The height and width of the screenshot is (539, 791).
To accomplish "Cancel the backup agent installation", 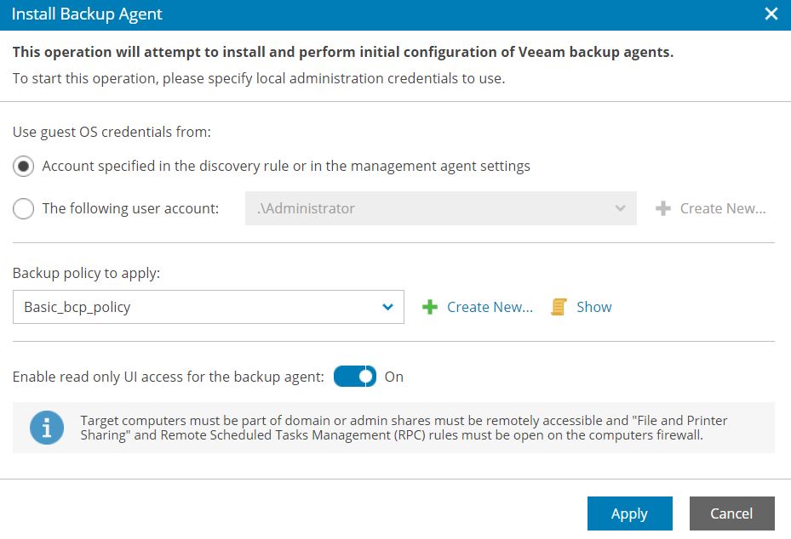I will [x=731, y=513].
